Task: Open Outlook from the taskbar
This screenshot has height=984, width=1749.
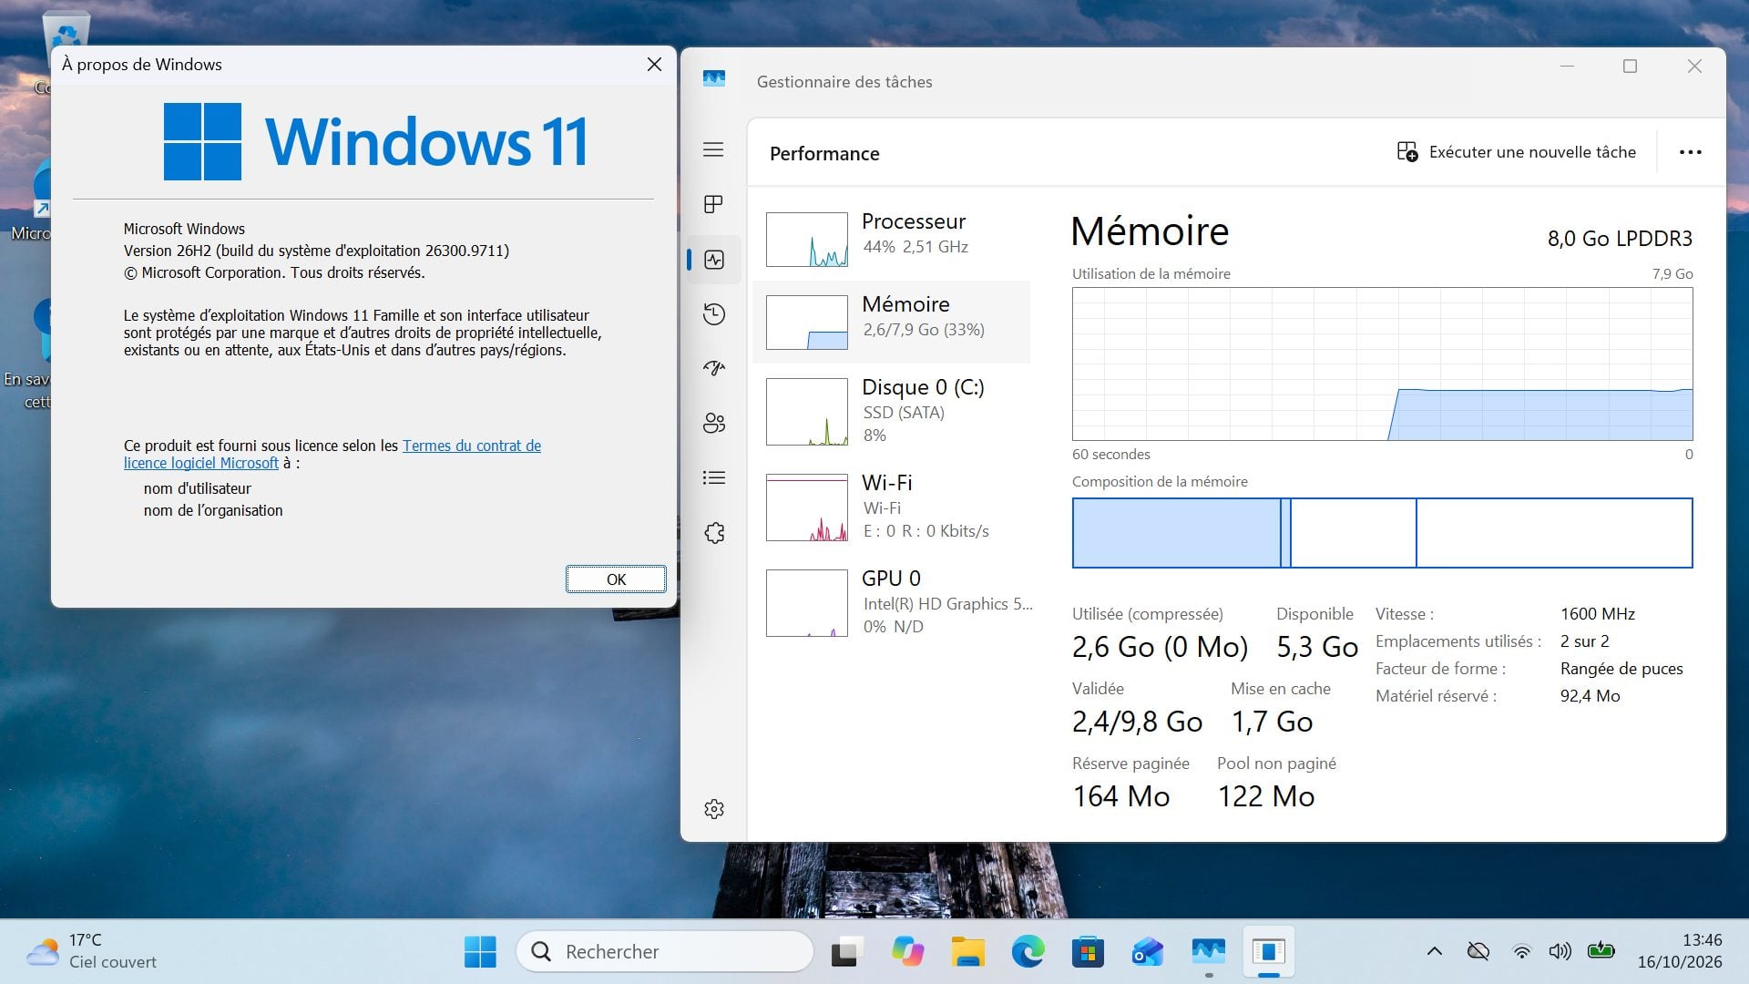Action: point(1148,952)
